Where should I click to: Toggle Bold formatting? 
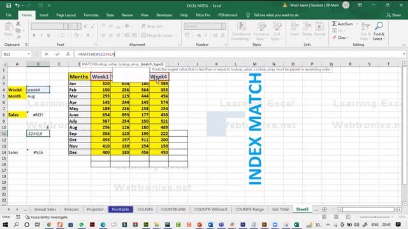(34, 36)
